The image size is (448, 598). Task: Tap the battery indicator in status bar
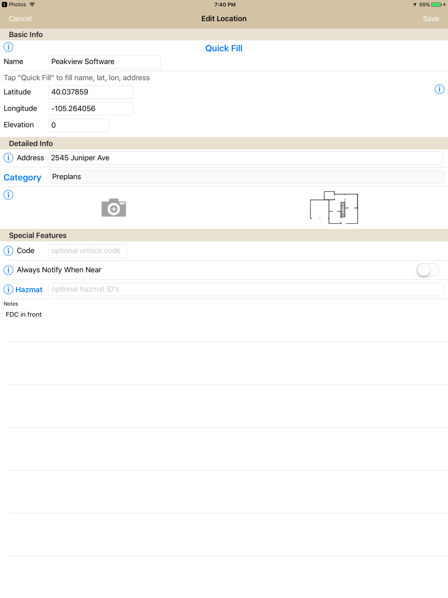pyautogui.click(x=437, y=4)
